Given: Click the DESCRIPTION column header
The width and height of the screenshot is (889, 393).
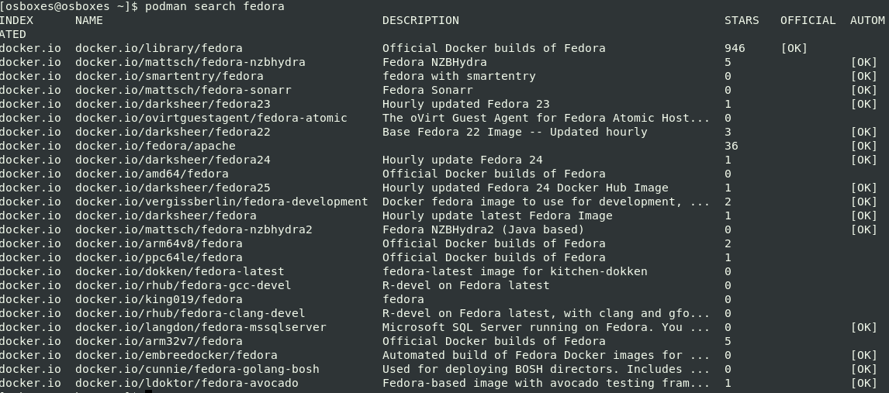Looking at the screenshot, I should point(420,20).
